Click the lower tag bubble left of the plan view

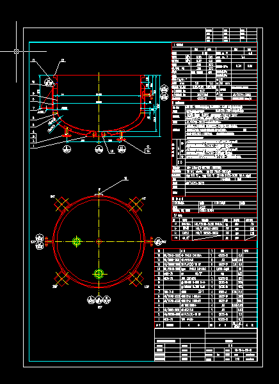coord(40,246)
